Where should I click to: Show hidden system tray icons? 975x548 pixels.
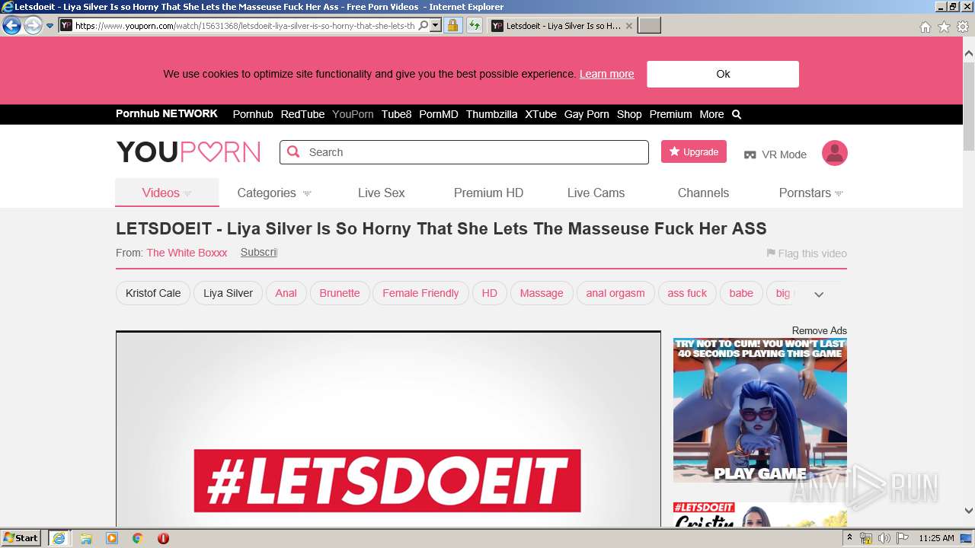850,538
